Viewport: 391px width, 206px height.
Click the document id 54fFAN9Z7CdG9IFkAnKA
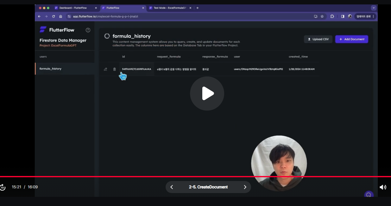136,69
